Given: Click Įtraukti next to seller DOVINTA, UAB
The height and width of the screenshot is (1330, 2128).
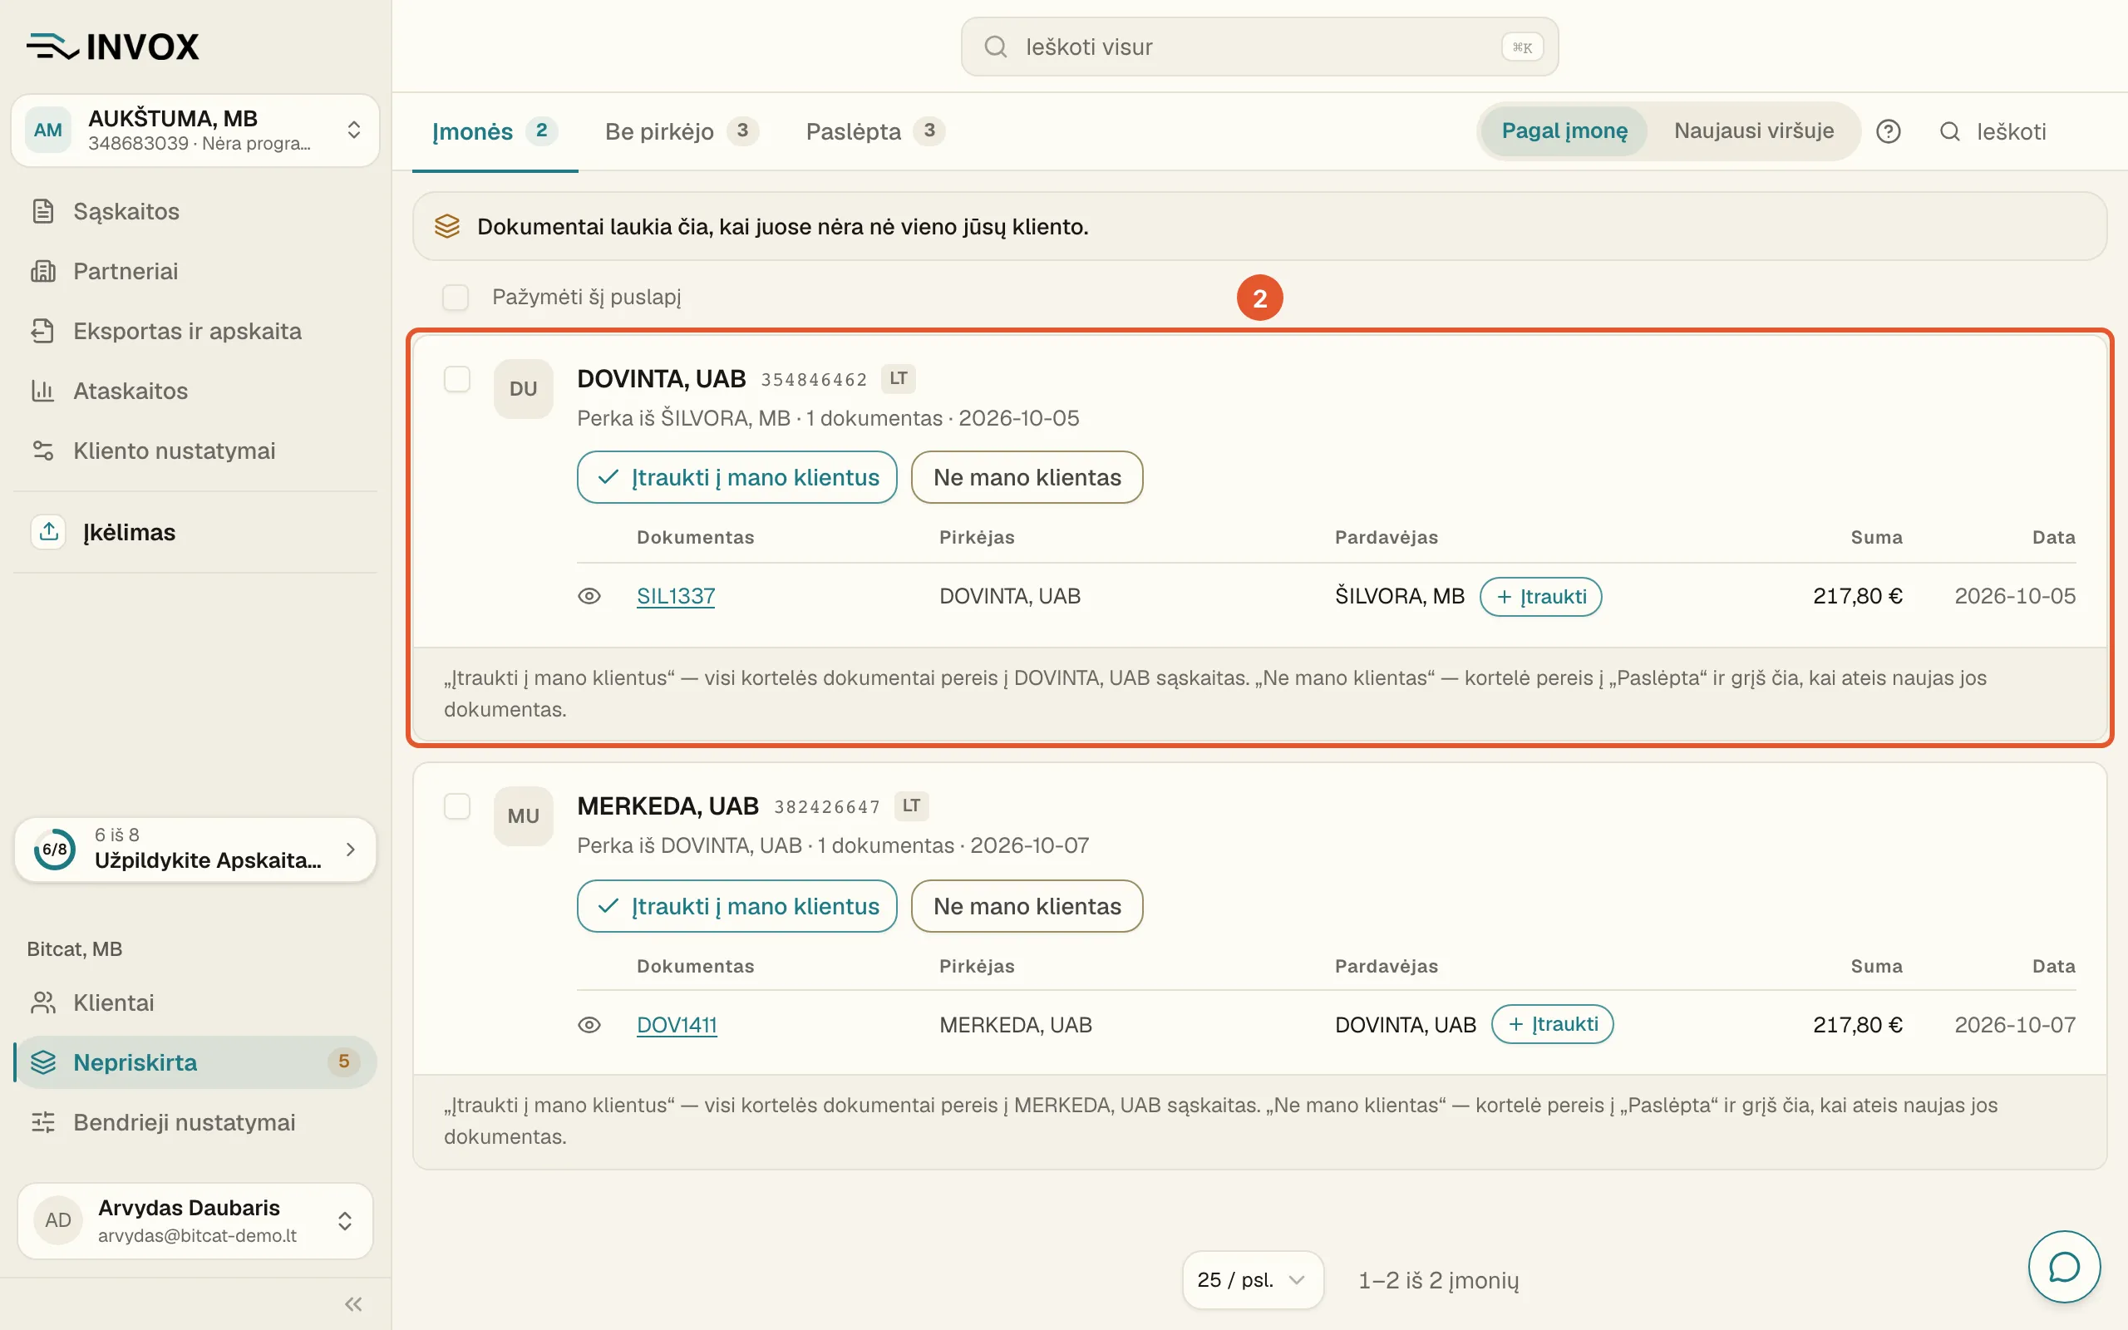Looking at the screenshot, I should tap(1552, 1024).
